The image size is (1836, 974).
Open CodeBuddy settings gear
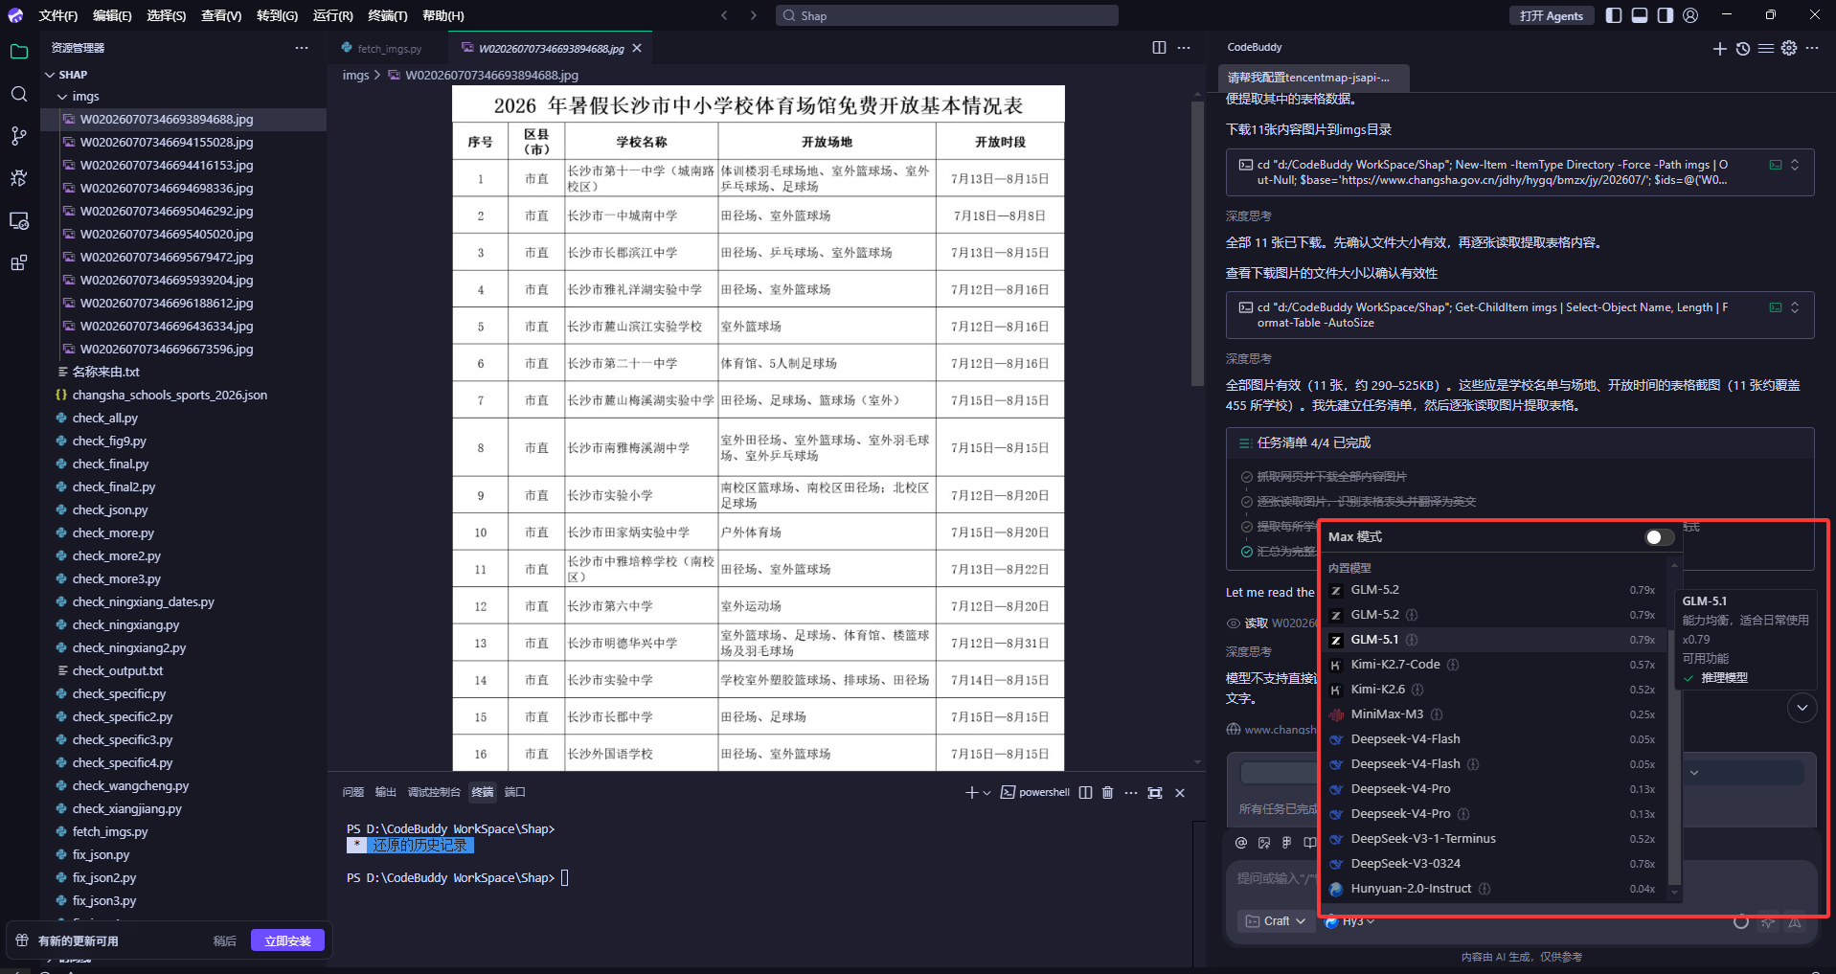pyautogui.click(x=1789, y=48)
